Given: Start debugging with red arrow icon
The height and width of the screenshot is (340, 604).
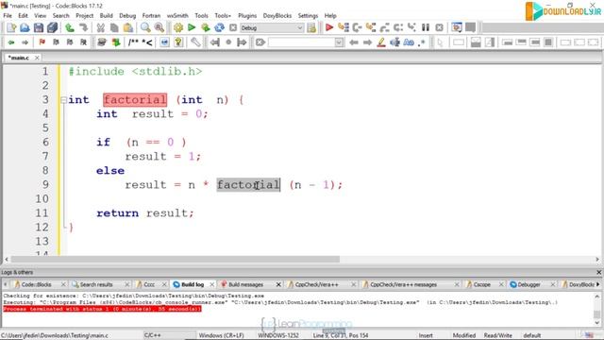Looking at the screenshot, I should point(329,27).
